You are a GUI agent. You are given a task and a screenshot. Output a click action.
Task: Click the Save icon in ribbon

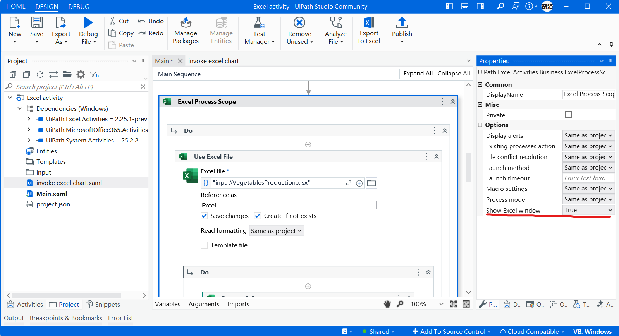(x=37, y=23)
